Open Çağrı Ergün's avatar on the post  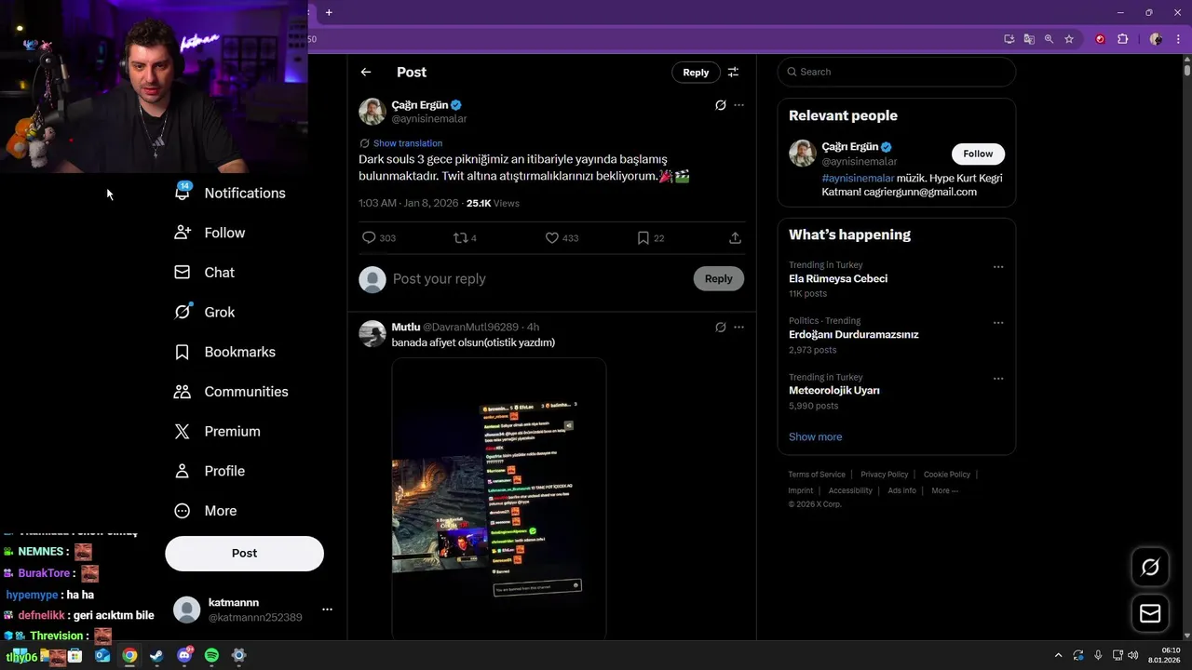click(372, 112)
